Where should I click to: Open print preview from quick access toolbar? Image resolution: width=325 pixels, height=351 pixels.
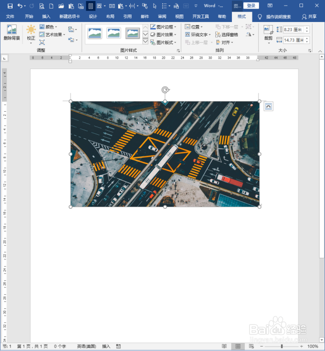(42, 6)
